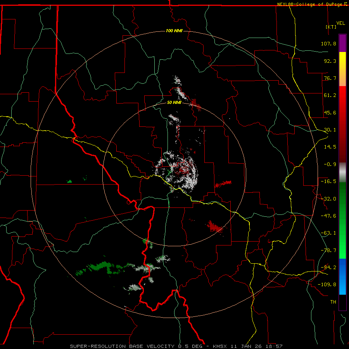Click the Super-Resolution Base Velocity caption
Viewport: 349px width, 349px height.
(x=176, y=346)
